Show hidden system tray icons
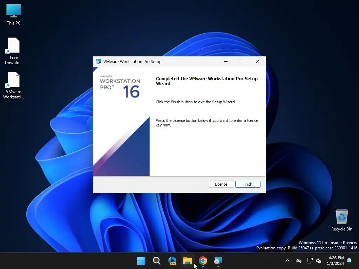Image resolution: width=359 pixels, height=269 pixels. (x=287, y=261)
